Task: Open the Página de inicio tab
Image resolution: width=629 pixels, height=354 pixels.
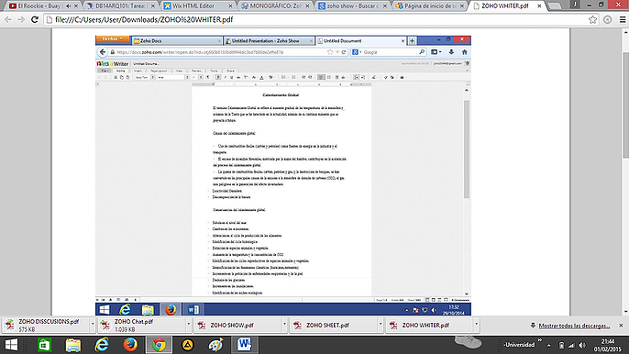Action: pos(428,6)
